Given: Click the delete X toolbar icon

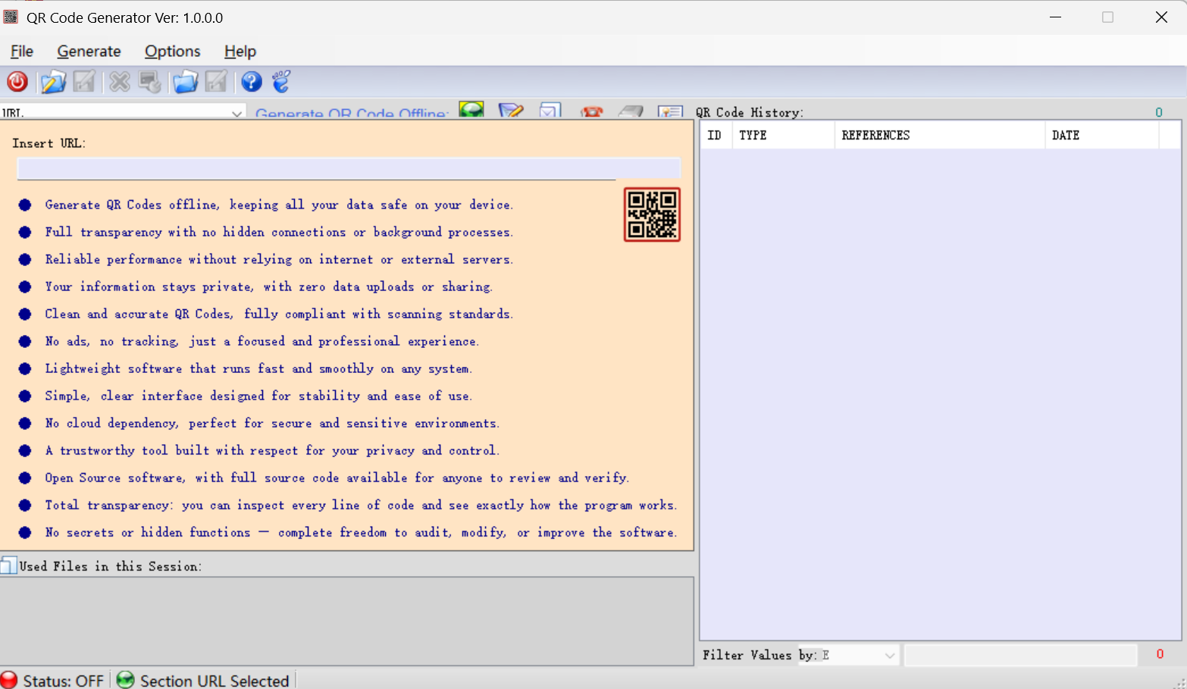Looking at the screenshot, I should [x=119, y=82].
